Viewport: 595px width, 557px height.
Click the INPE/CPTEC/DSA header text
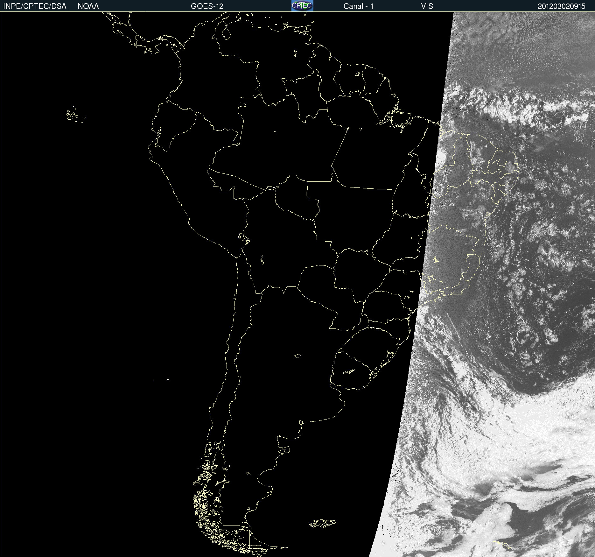(x=35, y=6)
